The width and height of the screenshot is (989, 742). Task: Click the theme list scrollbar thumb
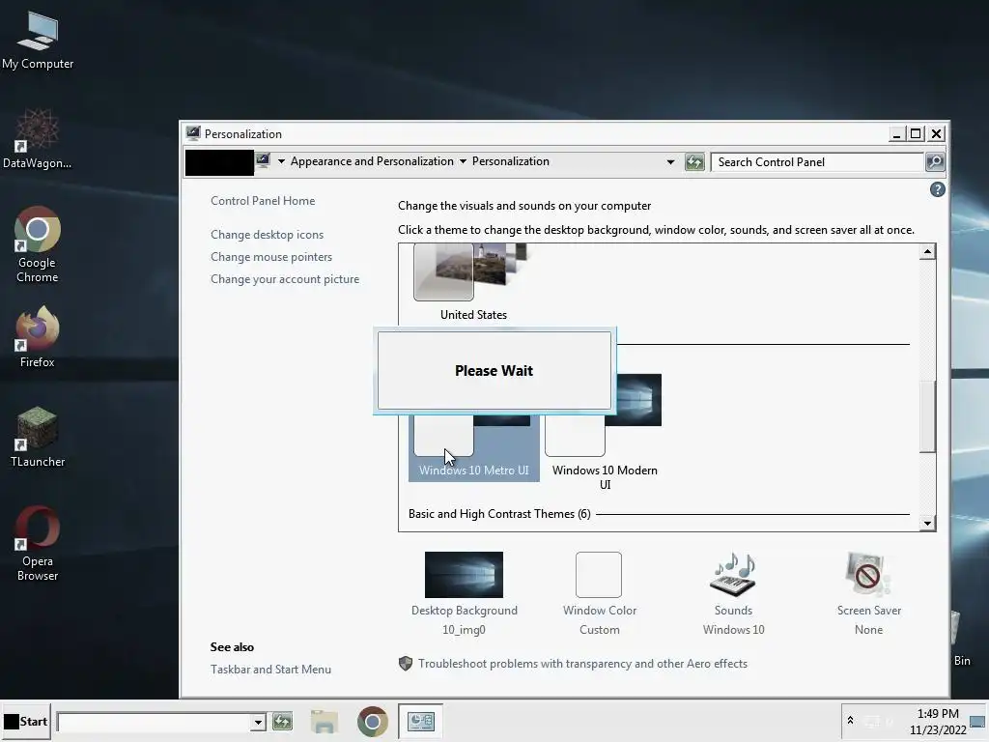click(x=927, y=416)
